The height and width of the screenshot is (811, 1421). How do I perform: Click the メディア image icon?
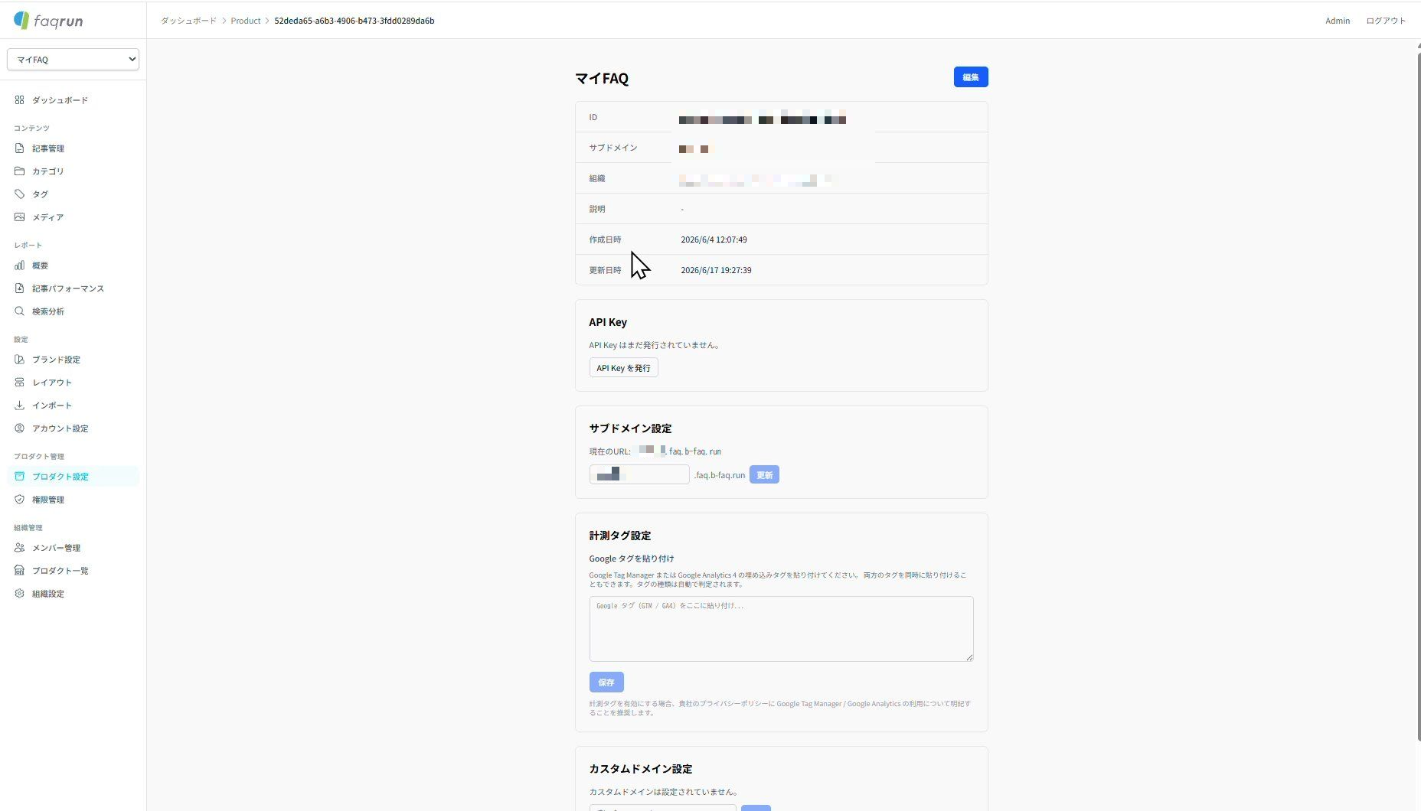[x=20, y=217]
